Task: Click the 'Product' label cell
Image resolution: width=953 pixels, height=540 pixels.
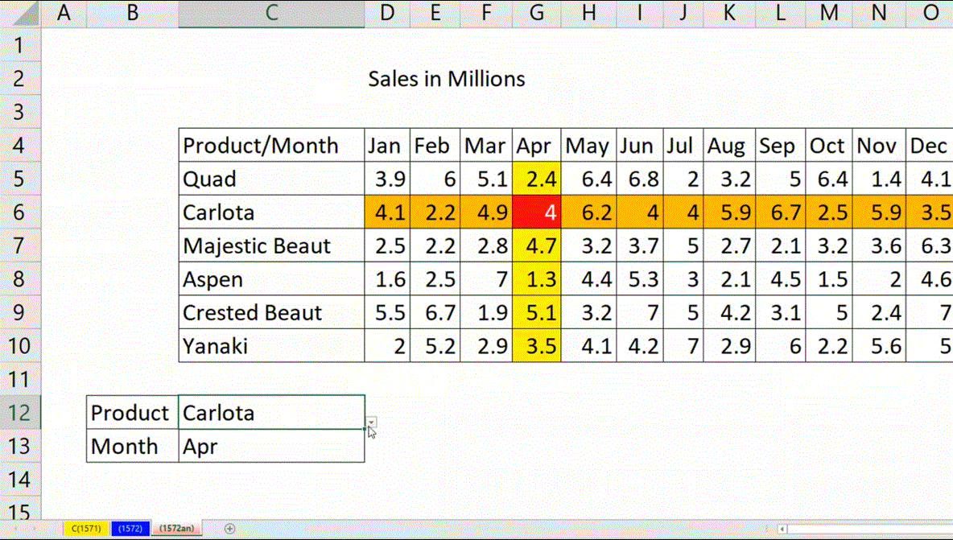Action: (x=133, y=412)
